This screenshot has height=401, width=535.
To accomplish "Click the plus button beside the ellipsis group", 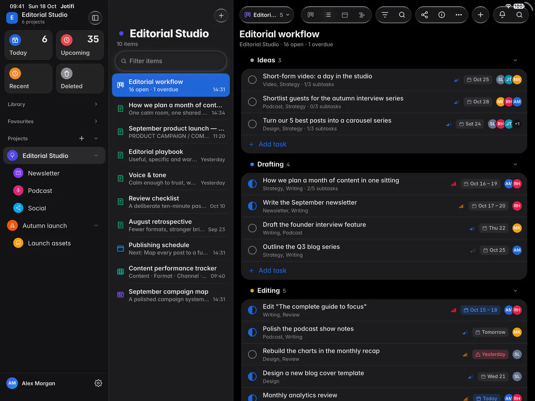I will [480, 15].
